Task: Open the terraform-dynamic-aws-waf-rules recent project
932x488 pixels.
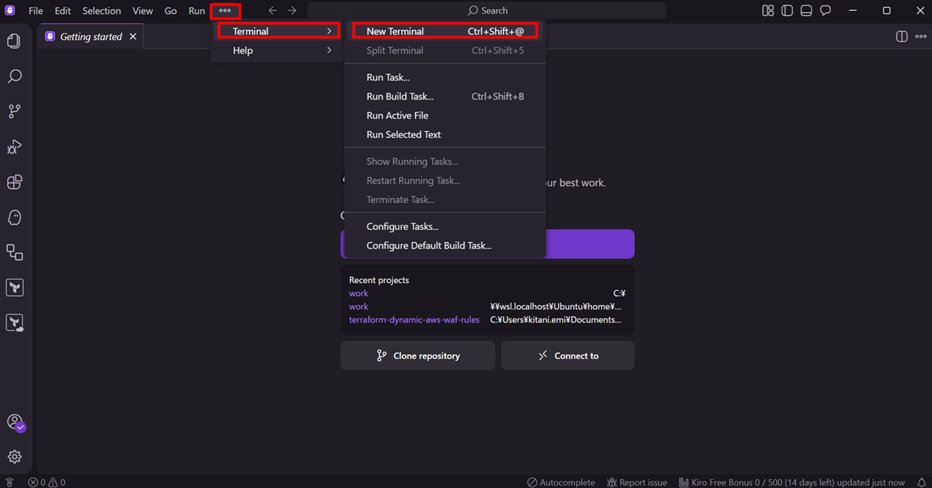Action: point(414,319)
